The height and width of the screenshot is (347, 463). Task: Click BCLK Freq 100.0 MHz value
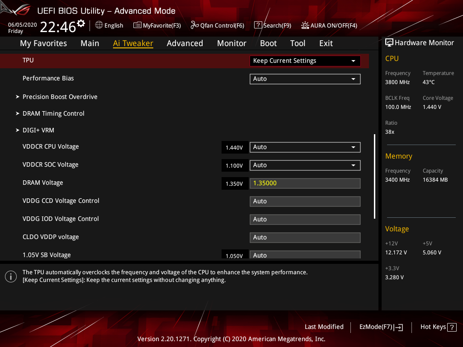[x=398, y=107]
